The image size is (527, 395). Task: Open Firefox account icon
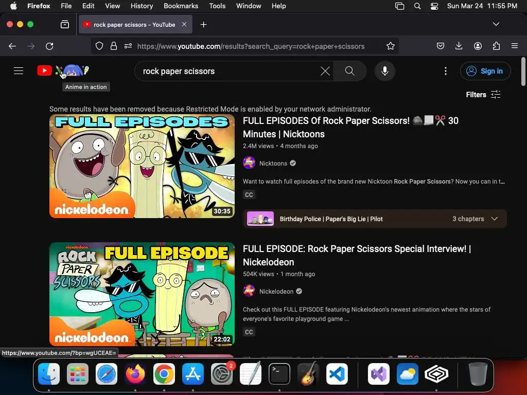(x=478, y=46)
